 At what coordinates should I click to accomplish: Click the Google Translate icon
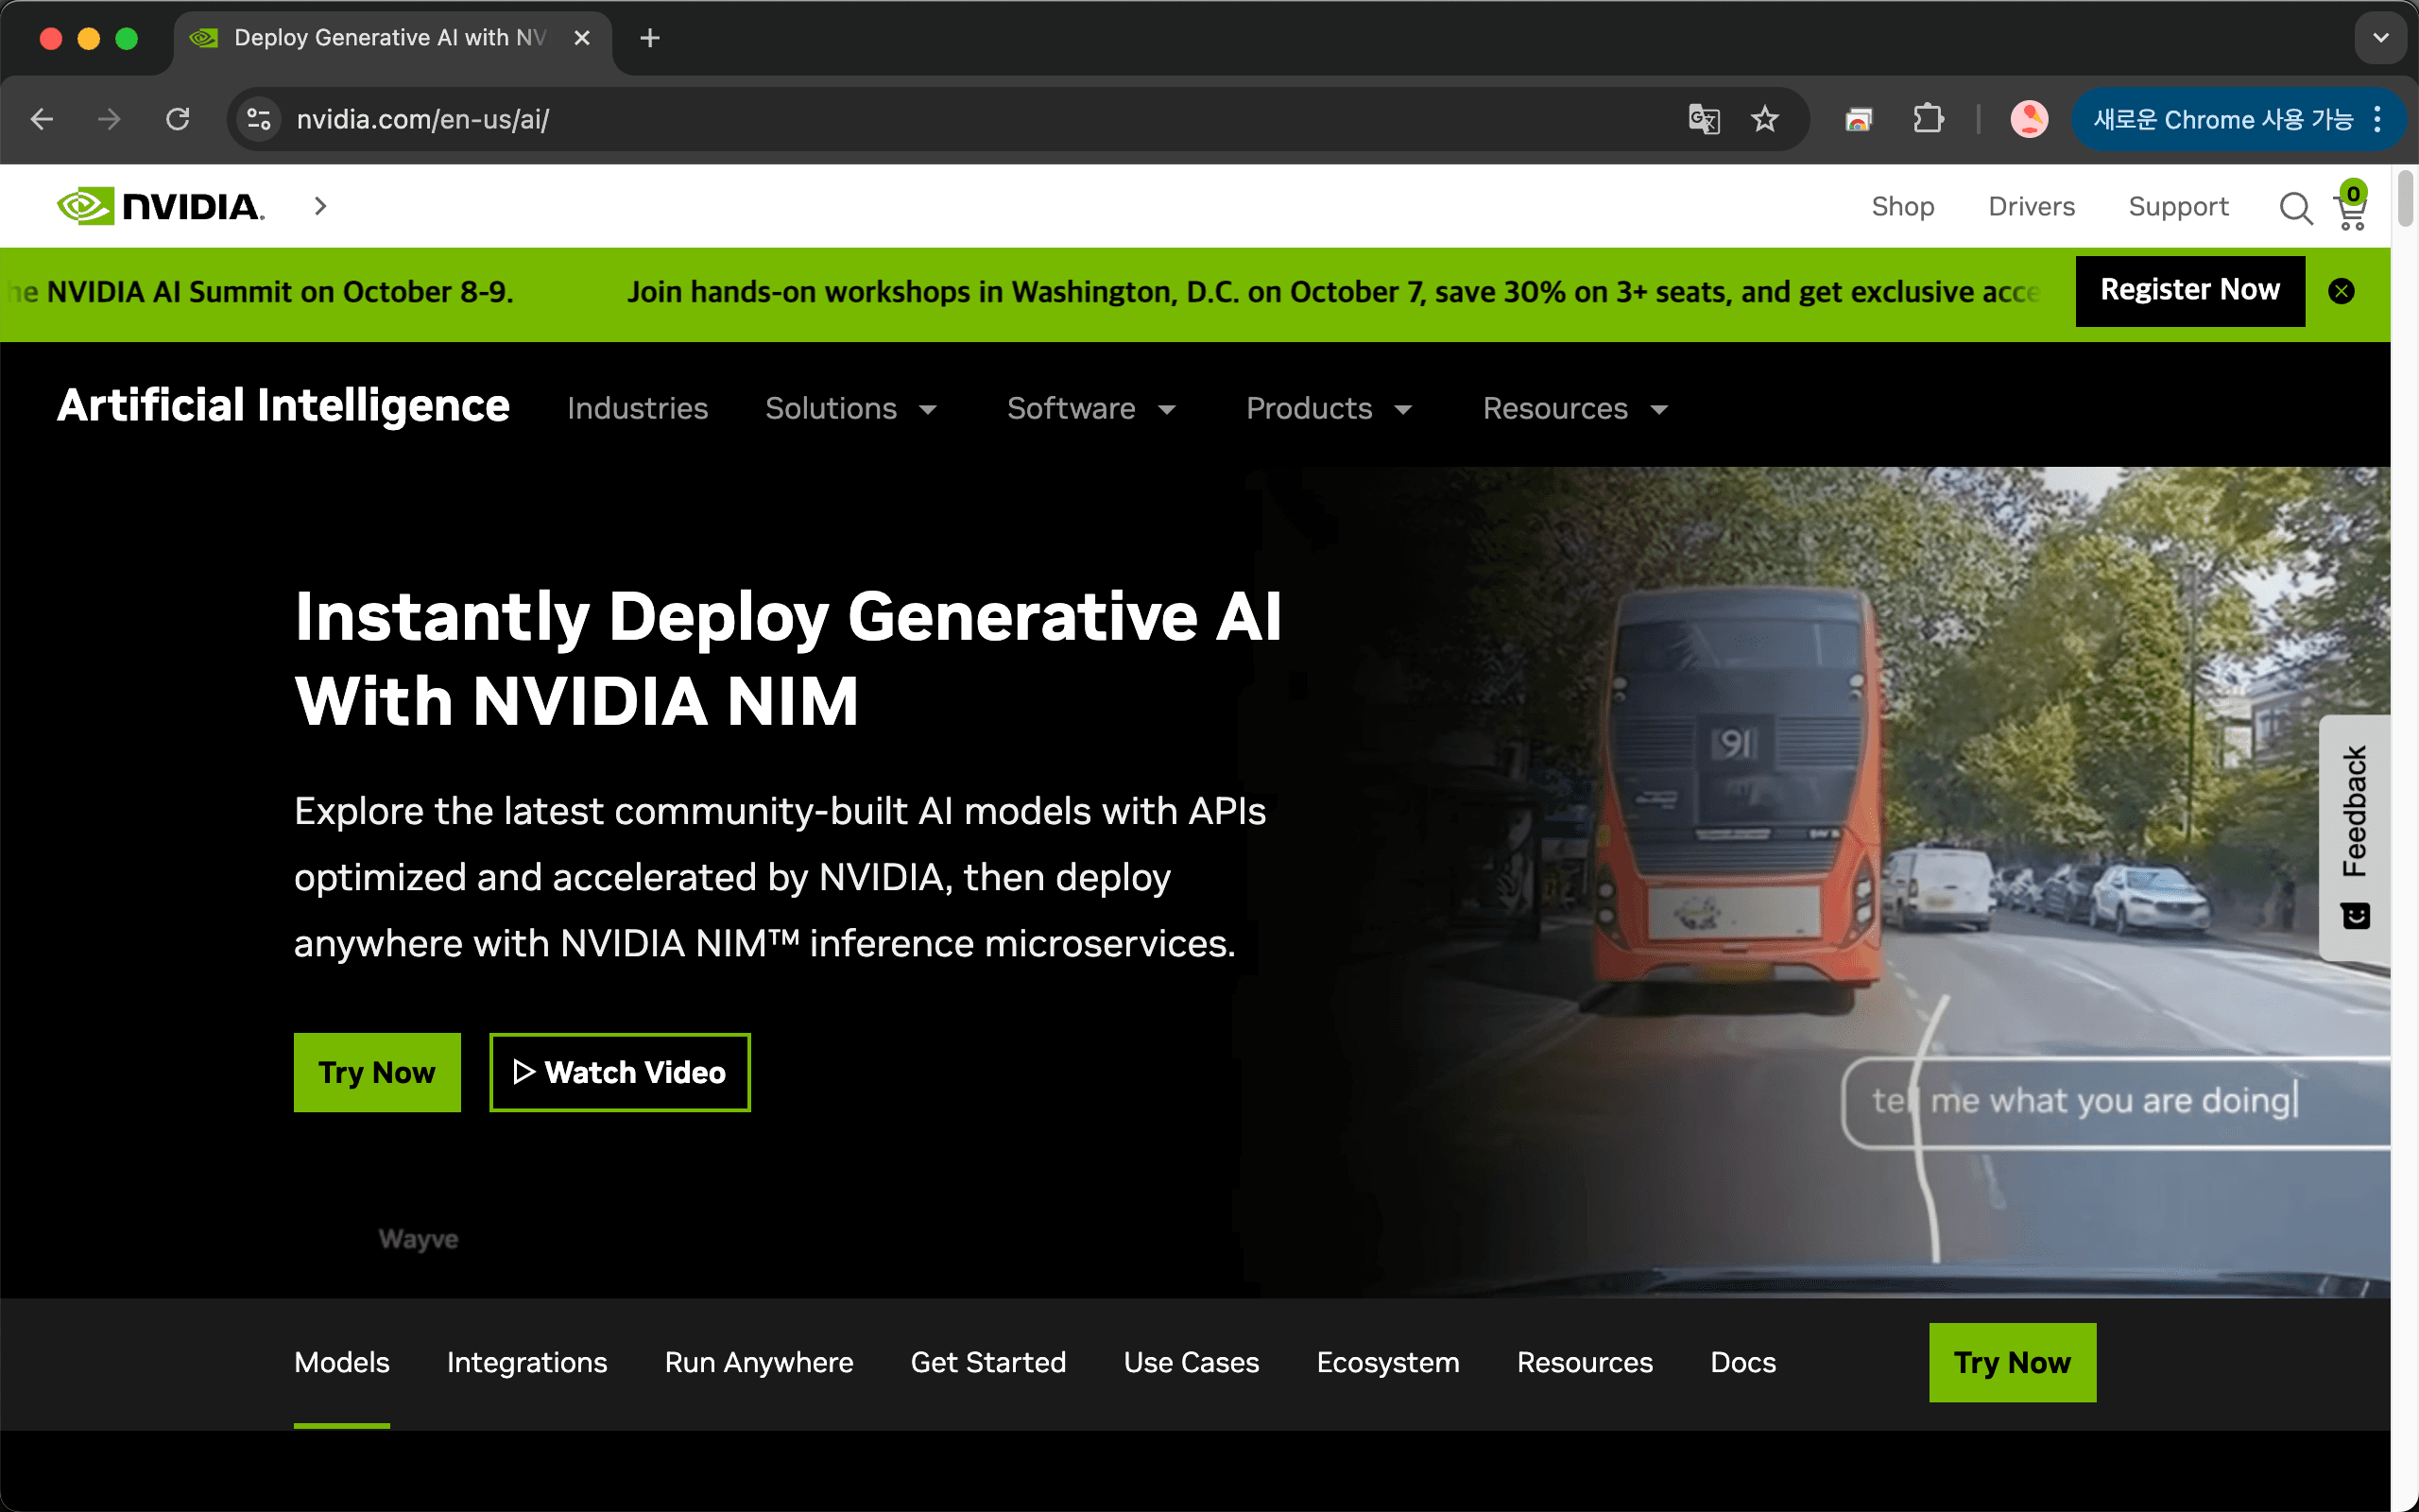pos(1704,119)
